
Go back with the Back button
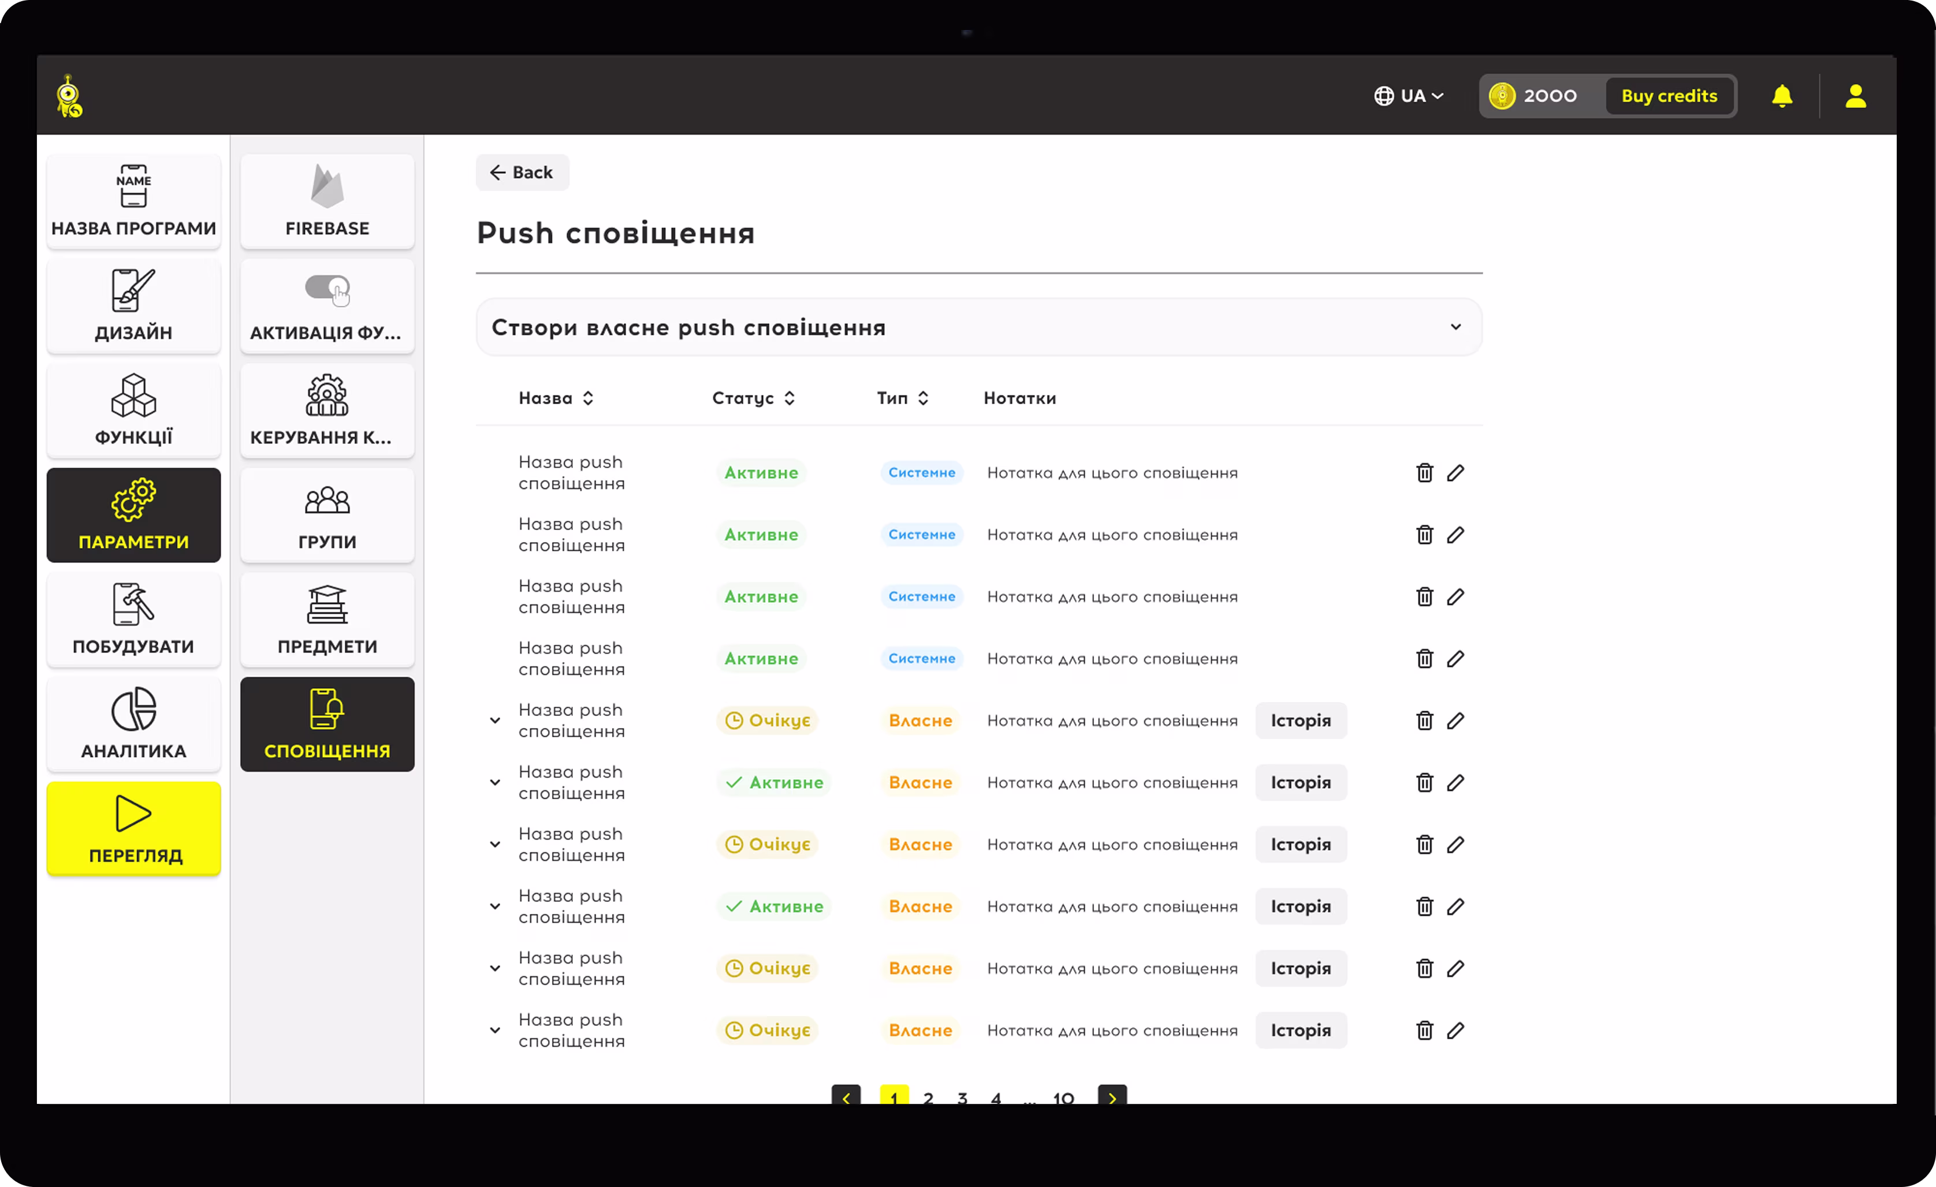522,172
